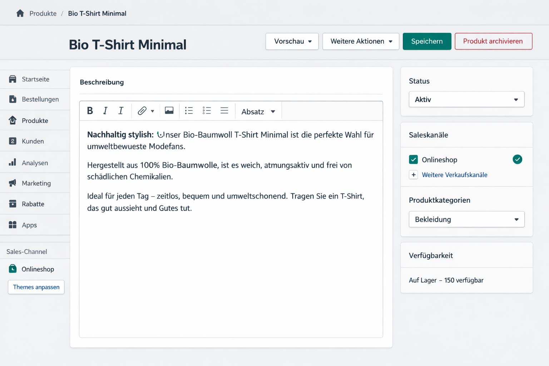Click the home icon in breadcrumb

click(x=20, y=13)
